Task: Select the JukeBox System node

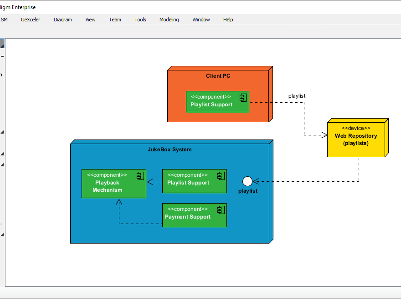Action: click(170, 149)
